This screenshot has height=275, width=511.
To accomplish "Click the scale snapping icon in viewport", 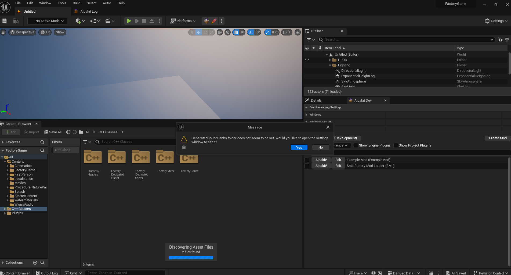I will tap(268, 32).
